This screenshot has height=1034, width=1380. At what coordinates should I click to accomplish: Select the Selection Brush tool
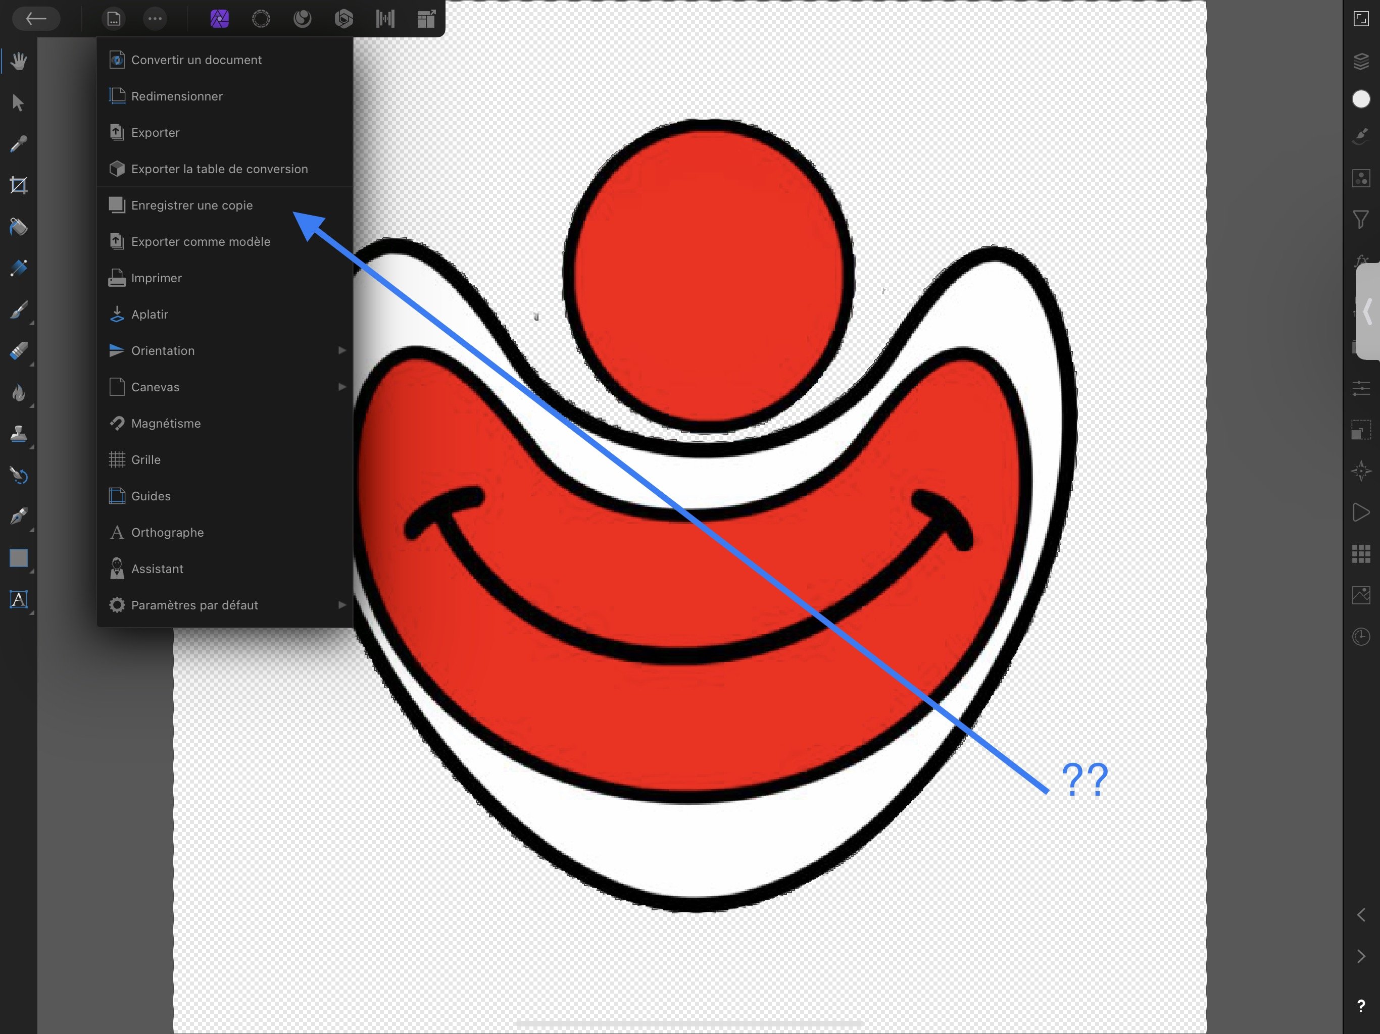point(19,268)
